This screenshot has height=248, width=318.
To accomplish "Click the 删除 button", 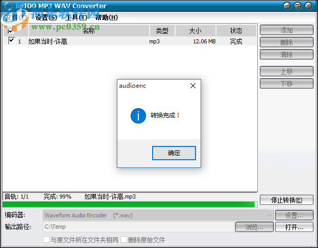I will 286,42.
